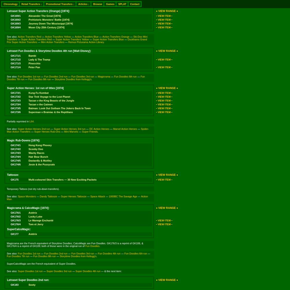This screenshot has height=290, width=290.
Task: Click the GK183 Sooty row text
Action: pyautogui.click(x=32, y=285)
